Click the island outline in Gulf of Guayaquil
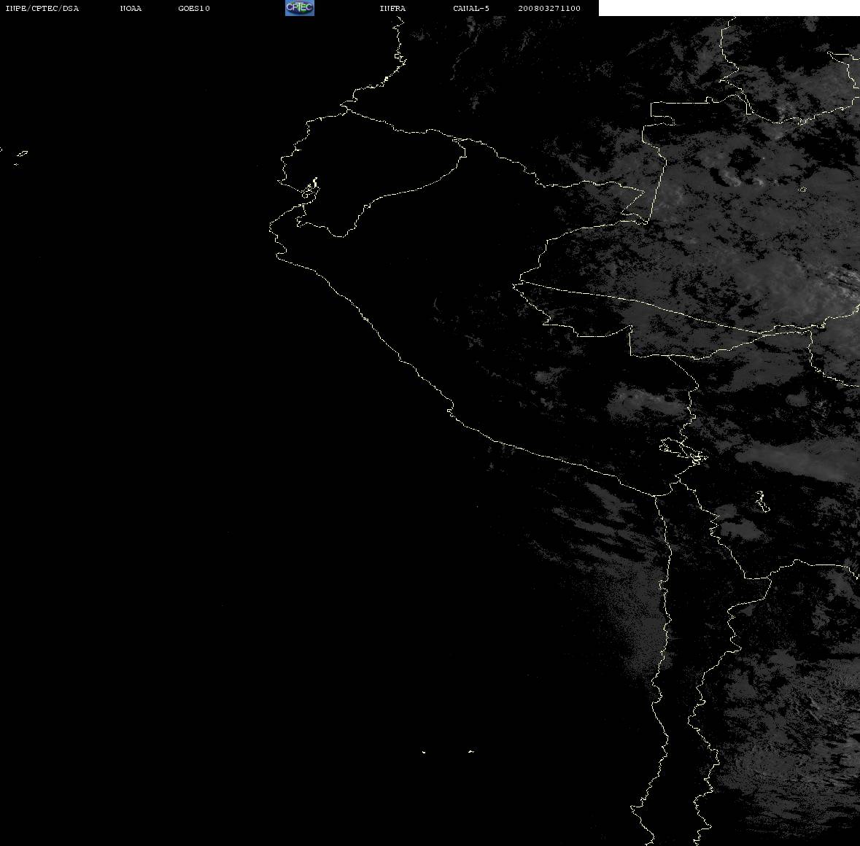Image resolution: width=860 pixels, height=846 pixels. pos(311,188)
